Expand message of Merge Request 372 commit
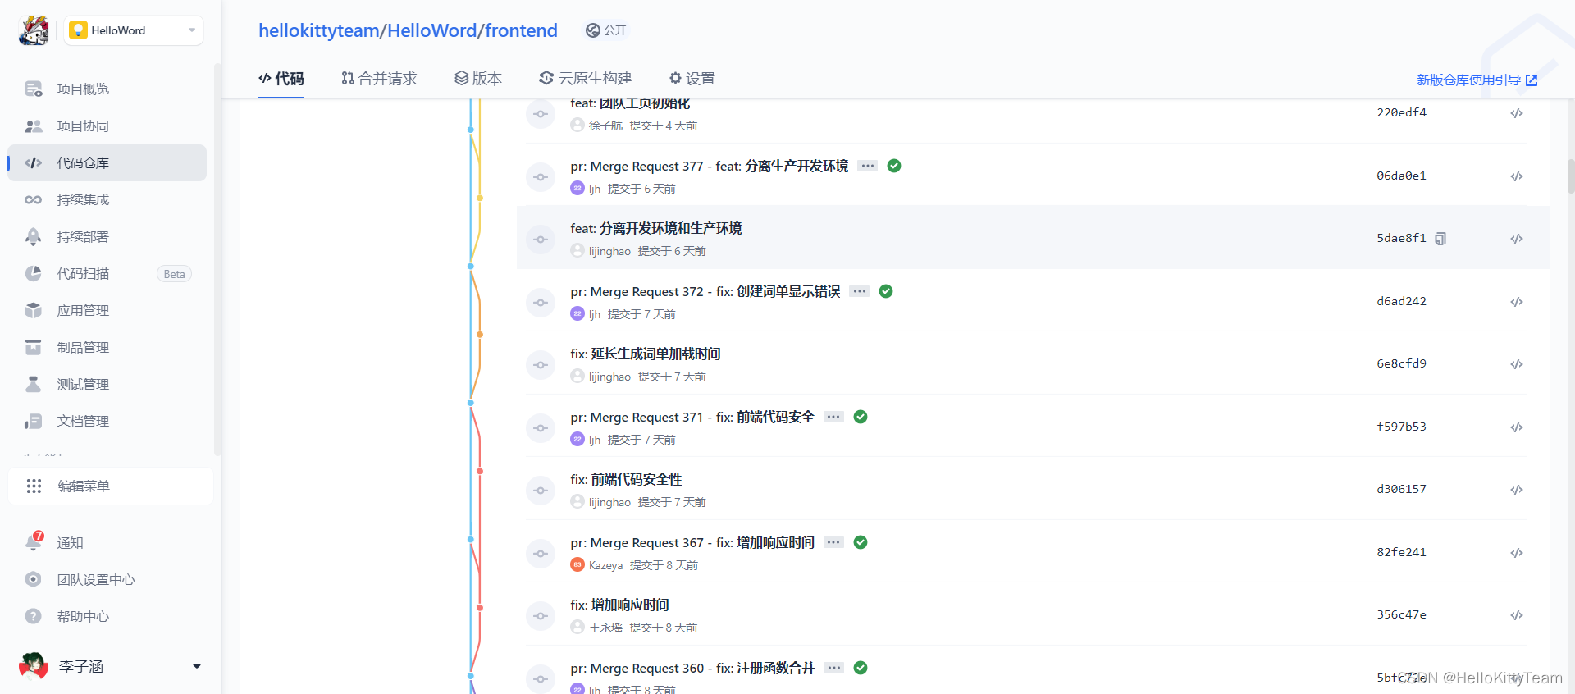Viewport: 1575px width, 694px height. pyautogui.click(x=859, y=291)
